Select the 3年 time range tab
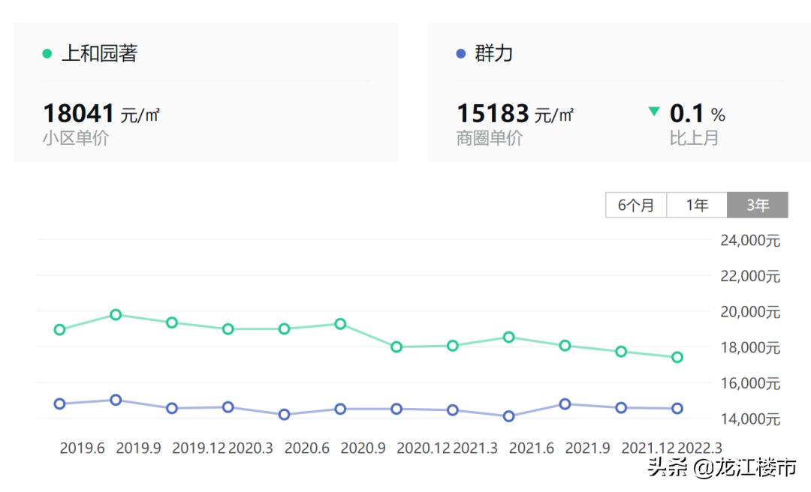The image size is (811, 492). coord(758,205)
